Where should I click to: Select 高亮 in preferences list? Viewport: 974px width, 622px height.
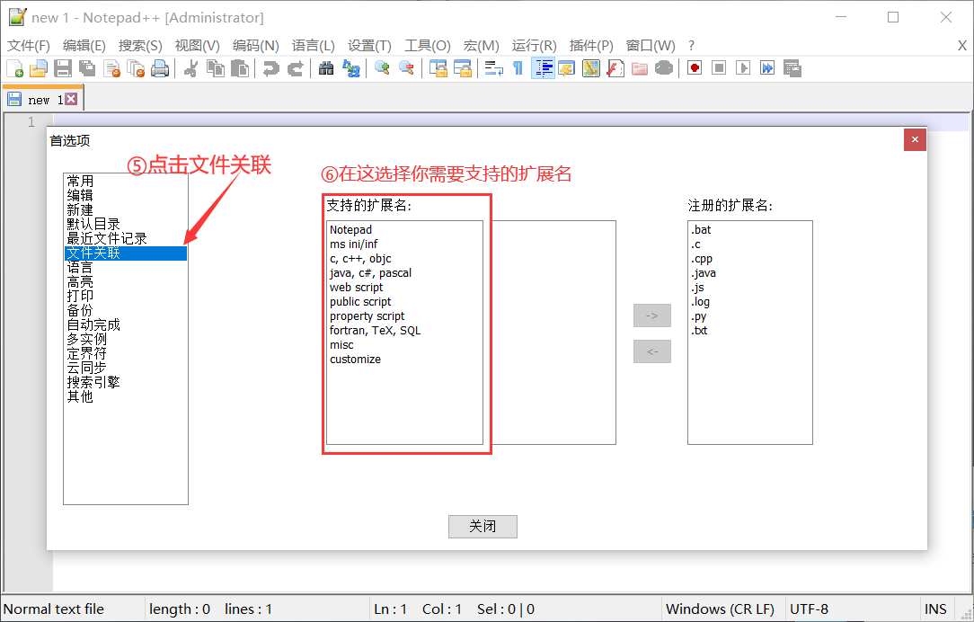pyautogui.click(x=126, y=281)
